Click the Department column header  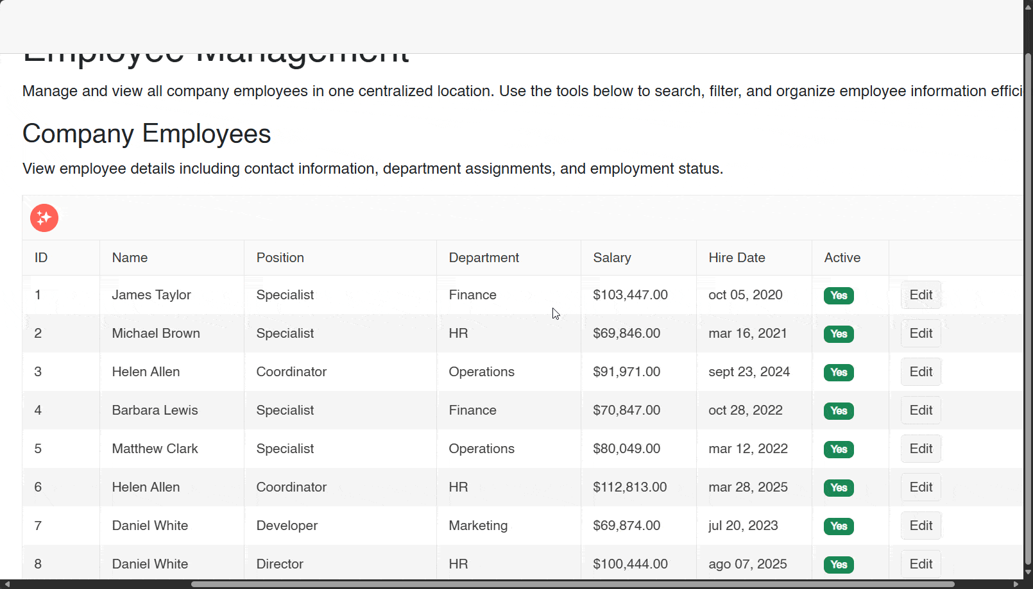click(484, 258)
